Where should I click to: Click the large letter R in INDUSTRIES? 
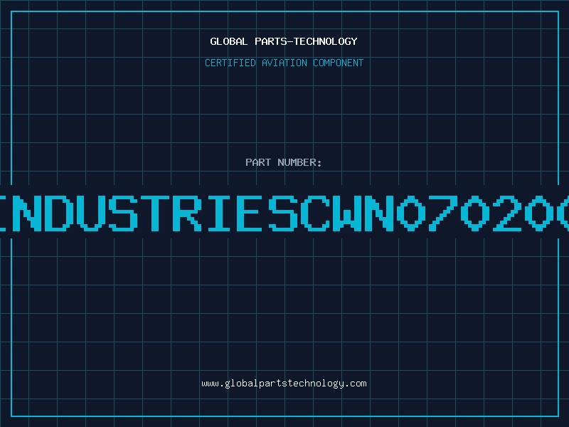point(187,213)
